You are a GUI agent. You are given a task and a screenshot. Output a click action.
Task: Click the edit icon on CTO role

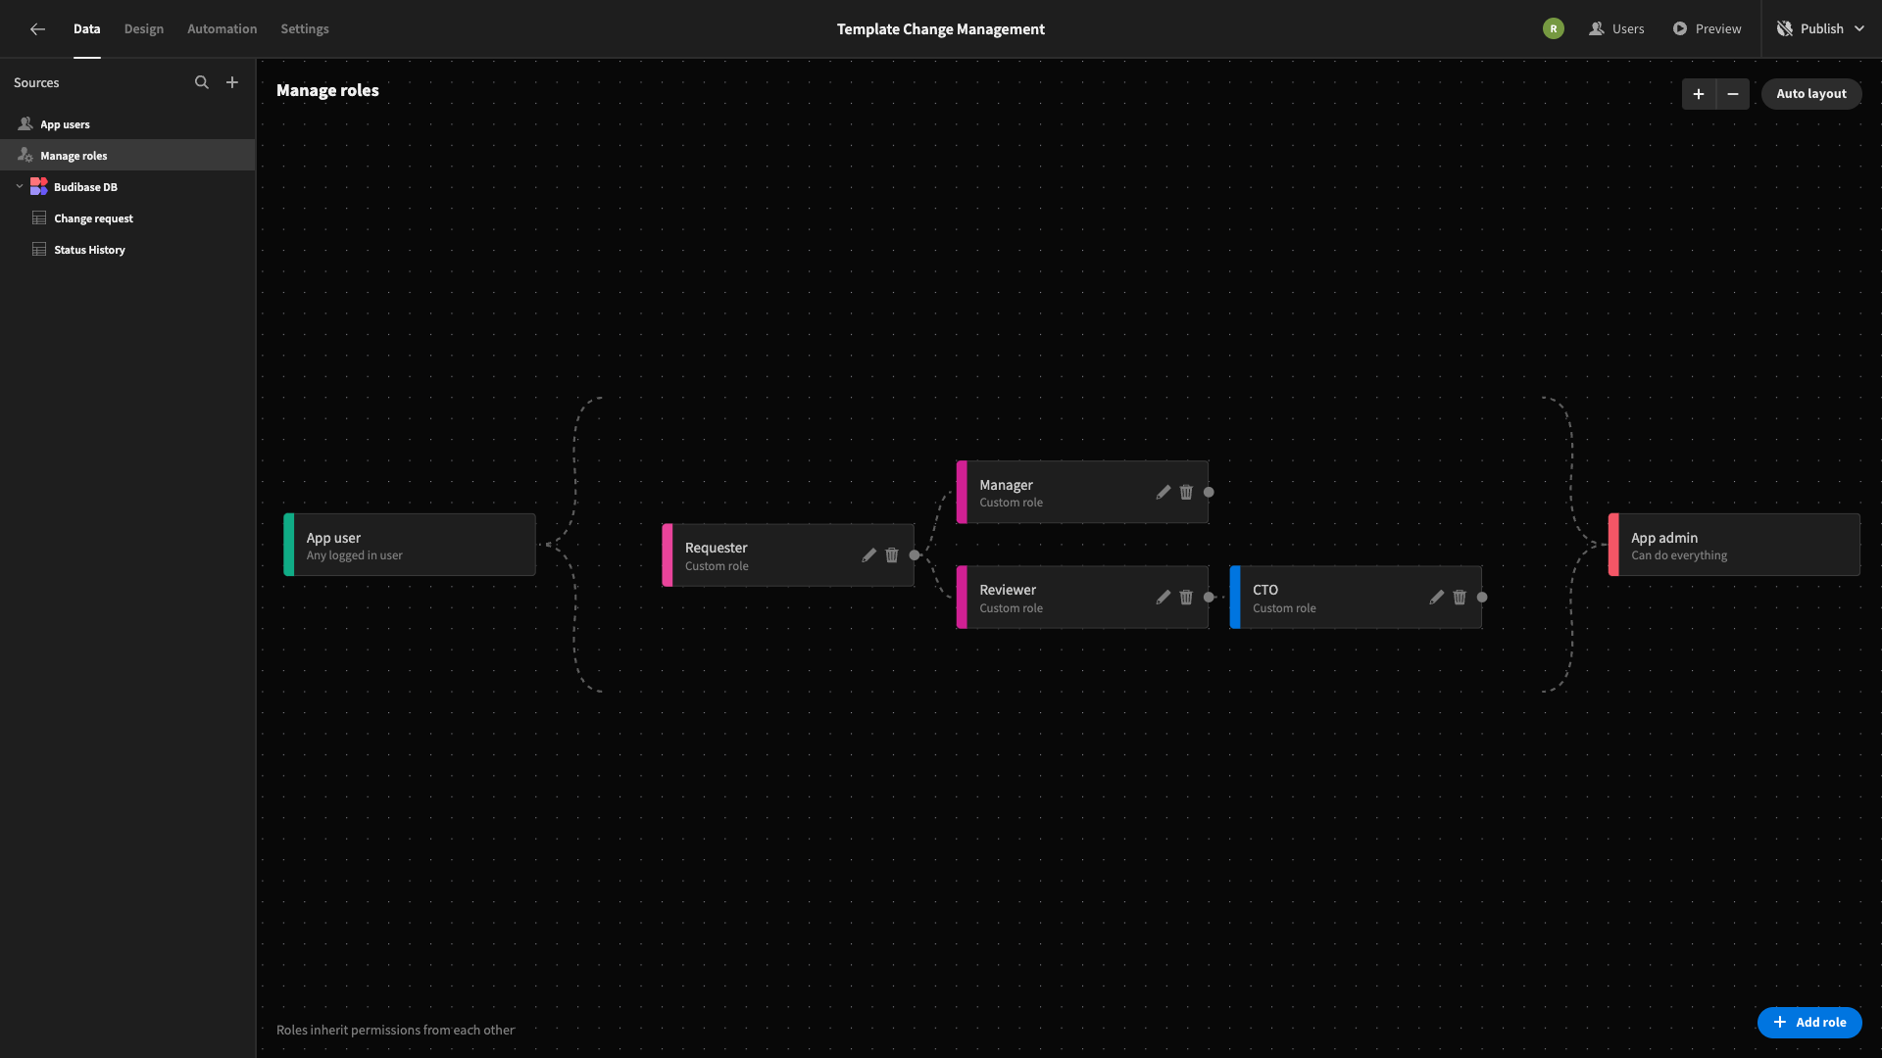[1437, 597]
